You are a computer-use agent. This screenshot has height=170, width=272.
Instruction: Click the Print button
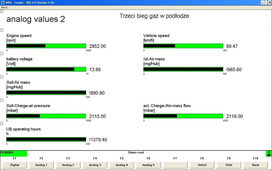[x=229, y=165]
